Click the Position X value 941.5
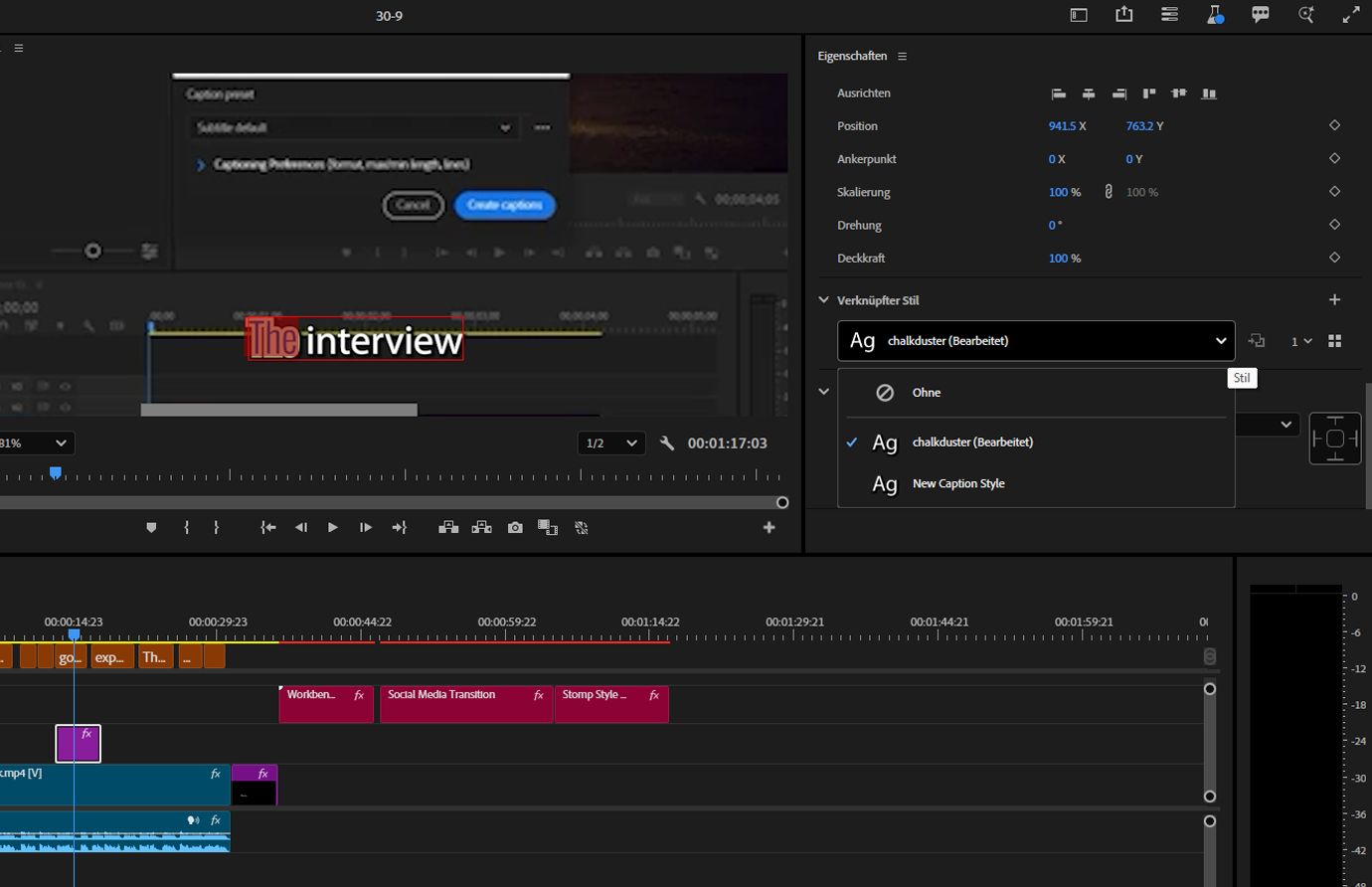 (1062, 126)
